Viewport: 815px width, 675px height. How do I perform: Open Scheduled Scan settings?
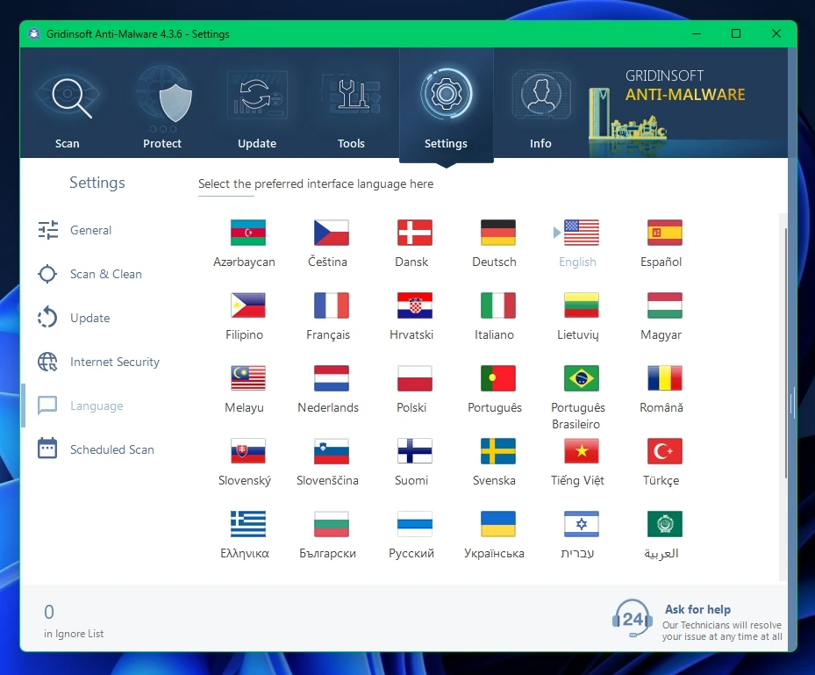[96, 449]
